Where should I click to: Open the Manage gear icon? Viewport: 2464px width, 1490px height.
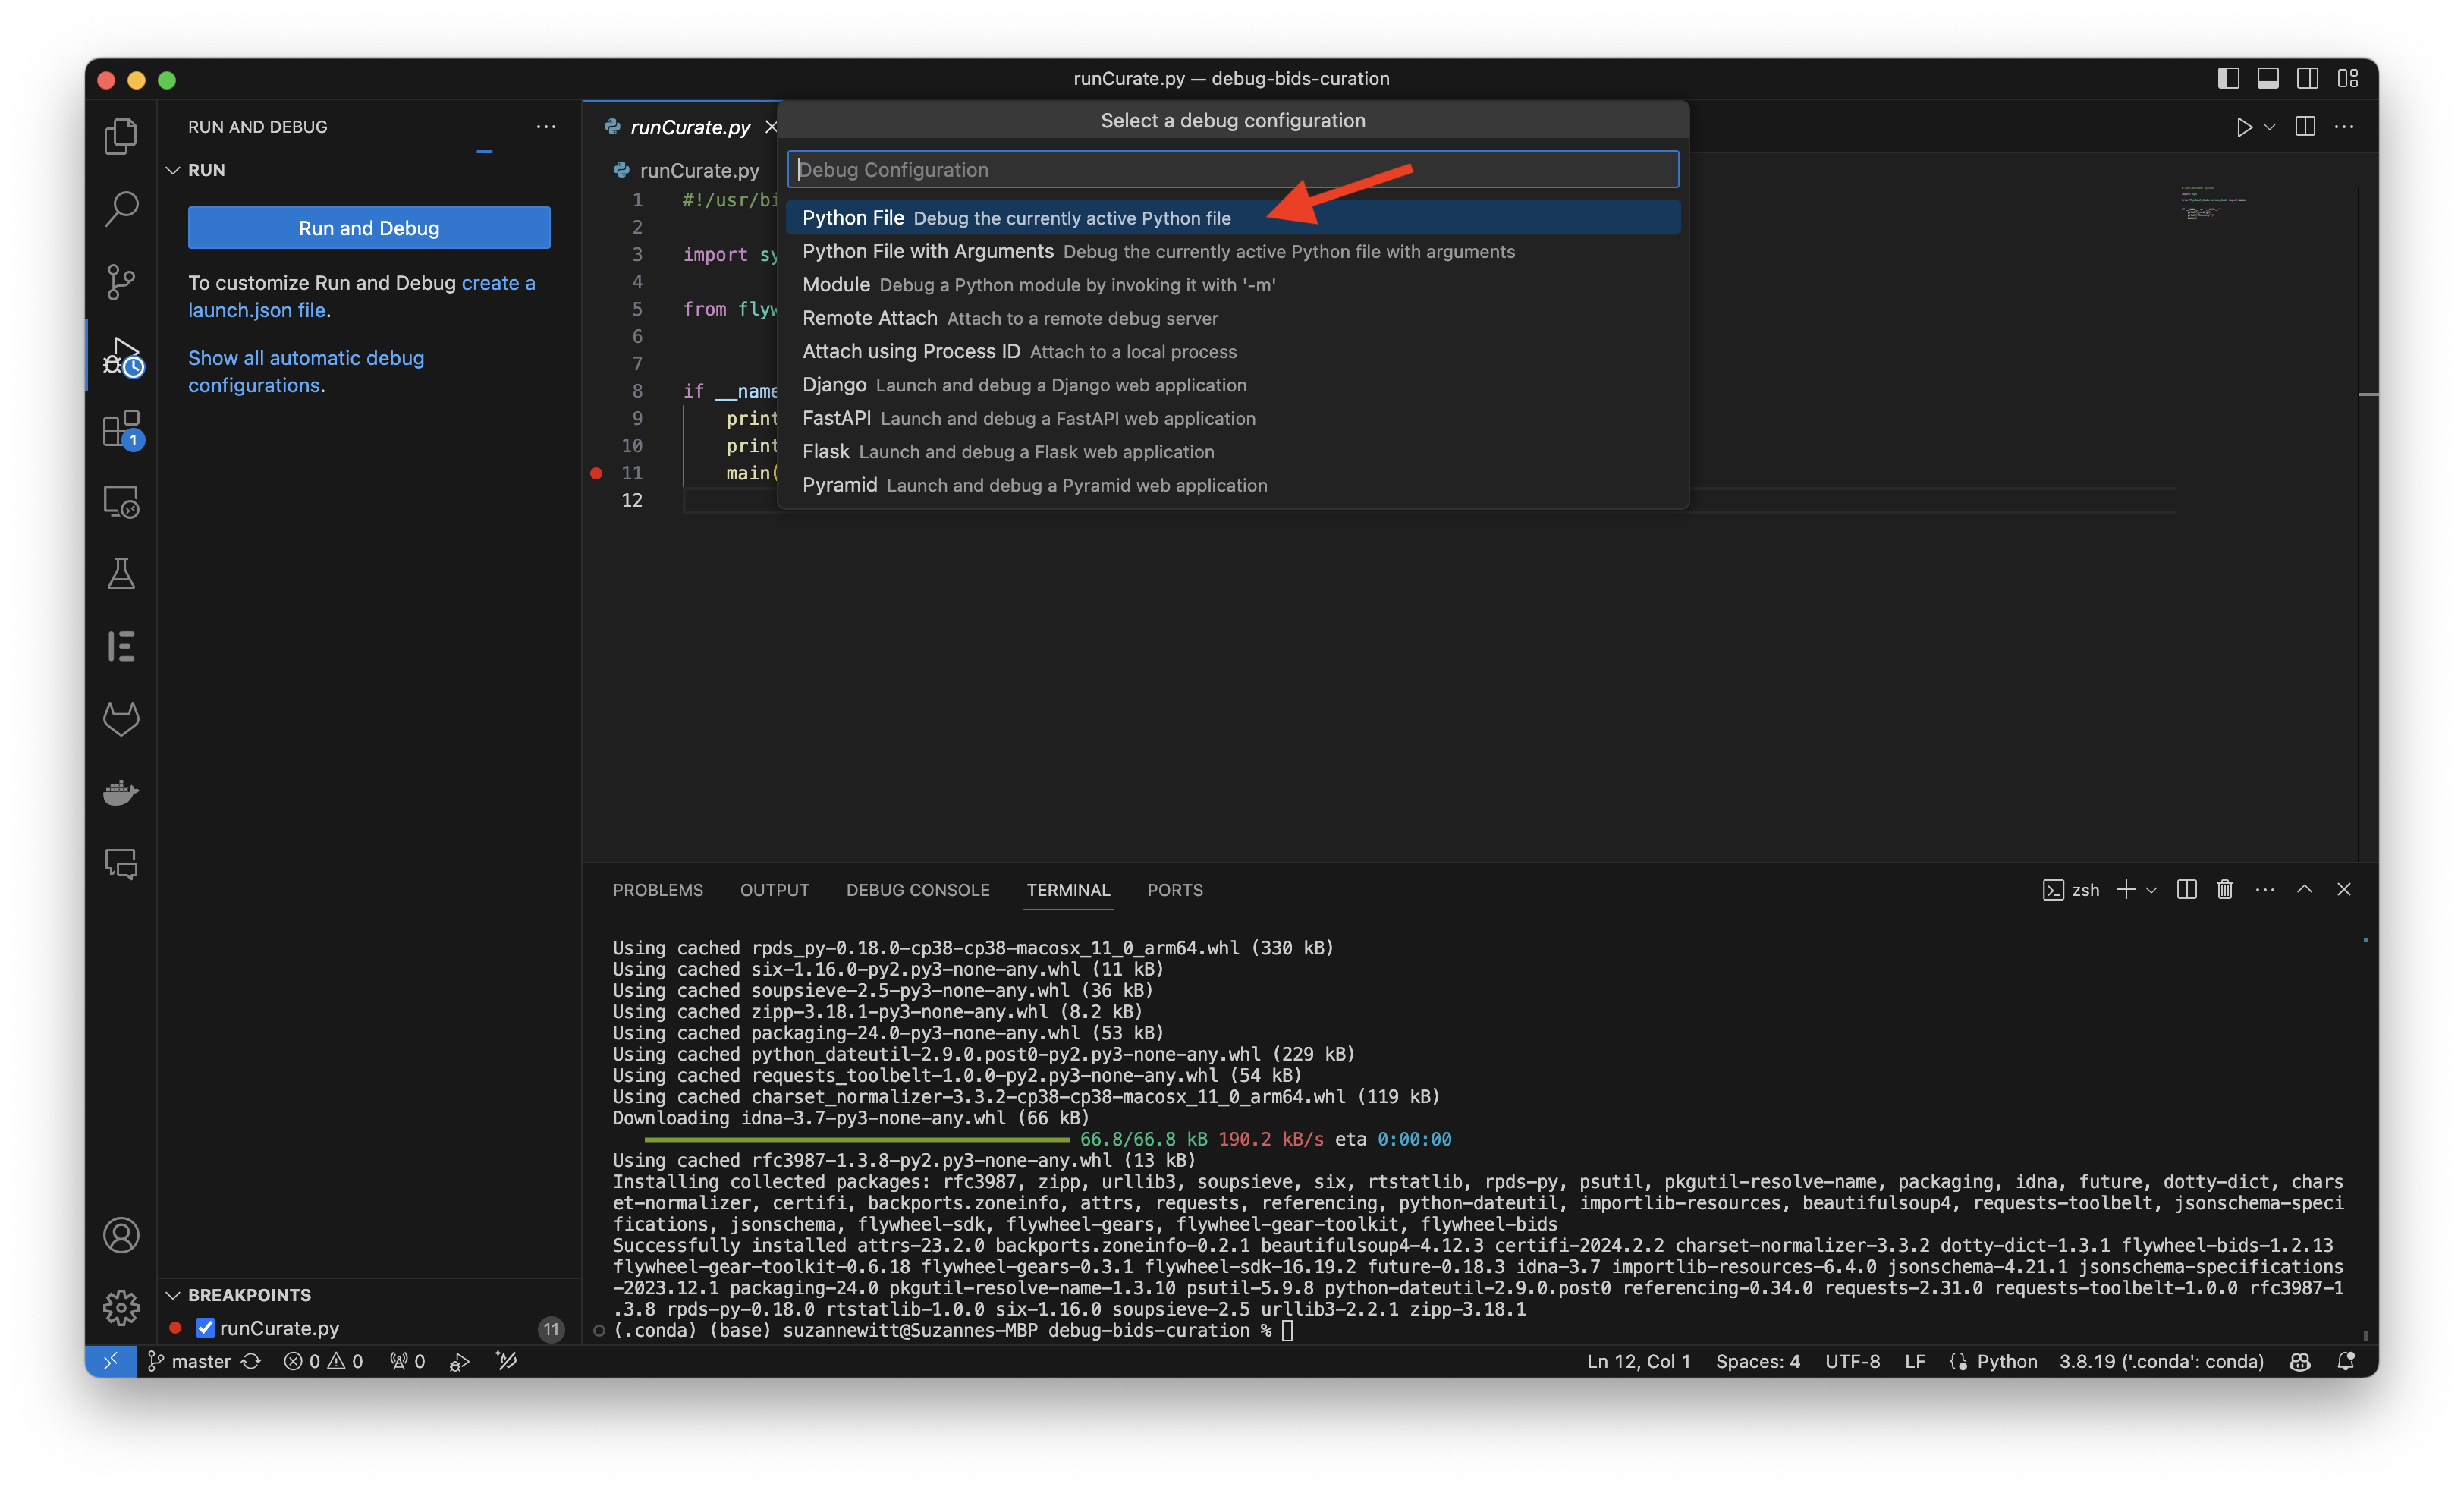tap(121, 1307)
